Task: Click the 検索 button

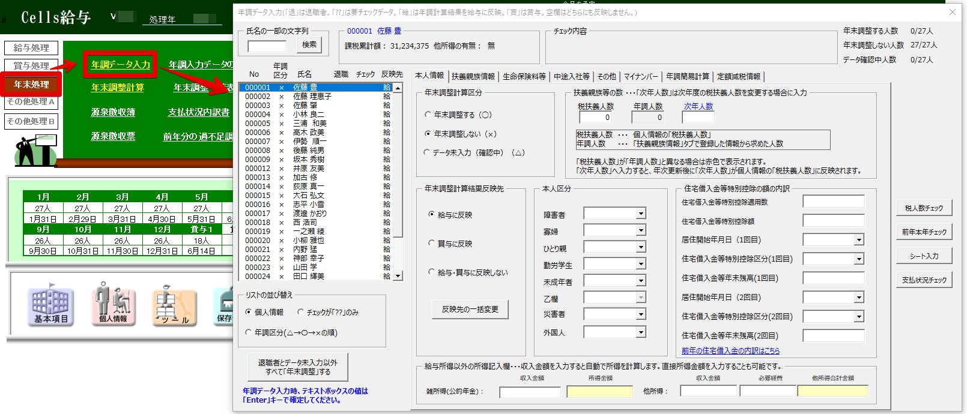Action: click(x=310, y=45)
